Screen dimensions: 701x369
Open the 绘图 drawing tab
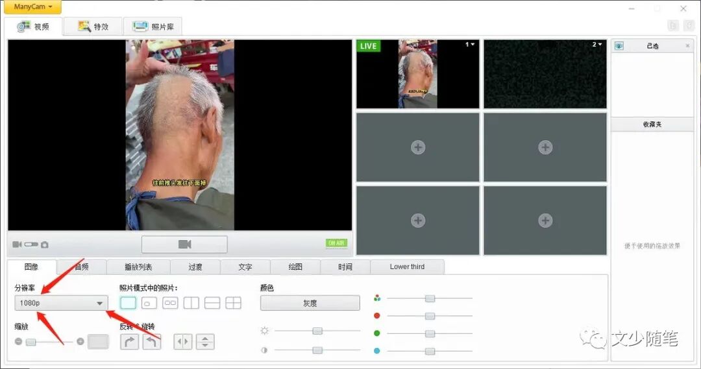click(x=295, y=267)
